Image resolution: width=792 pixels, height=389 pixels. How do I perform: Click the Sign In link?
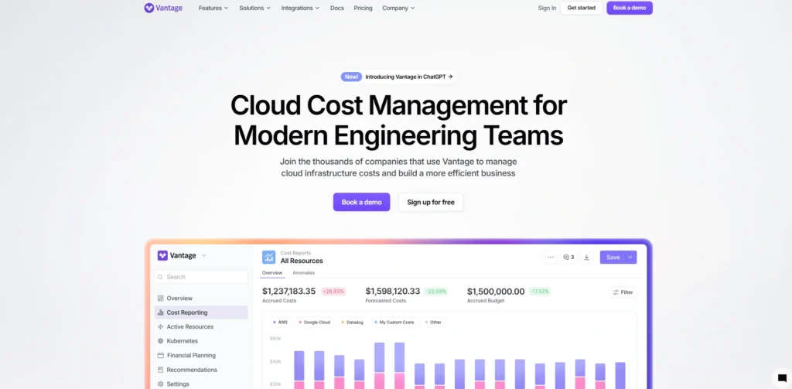(x=547, y=8)
